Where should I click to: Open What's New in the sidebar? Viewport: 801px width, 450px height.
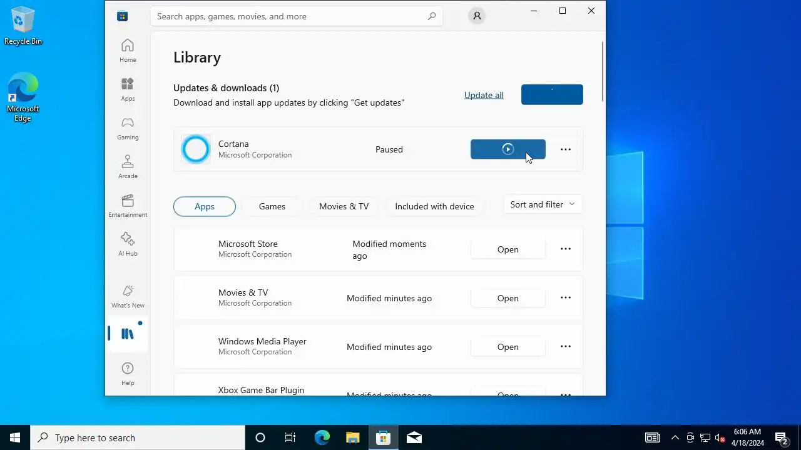(x=128, y=296)
